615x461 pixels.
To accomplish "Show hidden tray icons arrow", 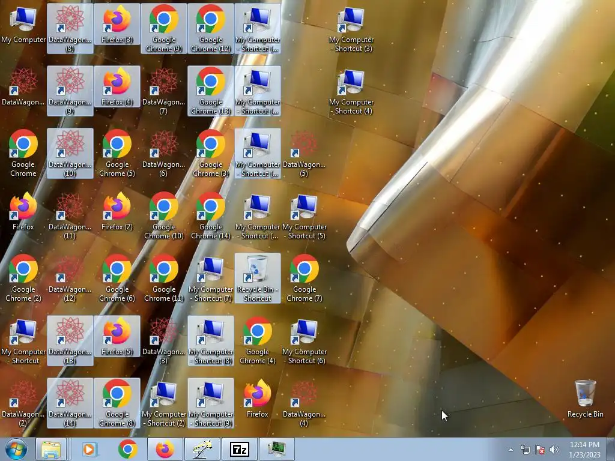I will click(510, 450).
